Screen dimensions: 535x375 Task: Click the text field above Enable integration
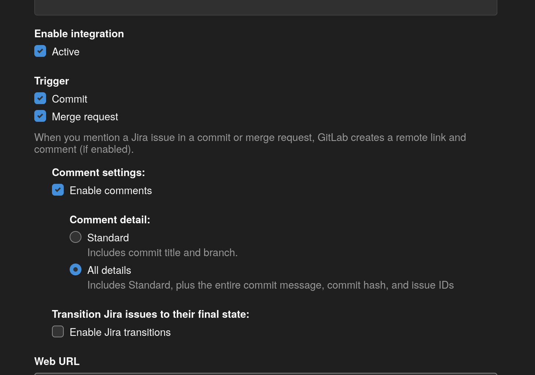tap(266, 7)
